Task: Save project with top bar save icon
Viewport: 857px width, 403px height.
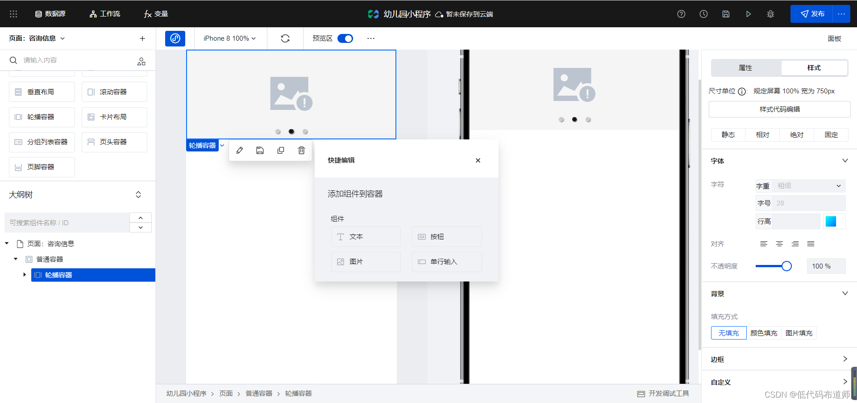Action: click(726, 14)
